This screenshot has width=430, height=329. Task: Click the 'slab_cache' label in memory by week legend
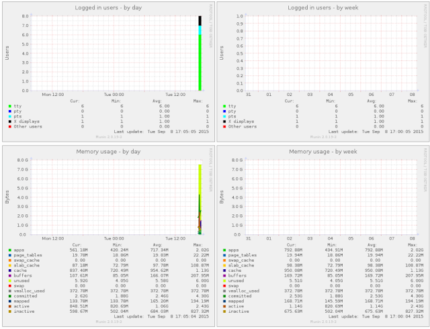[x=241, y=265]
